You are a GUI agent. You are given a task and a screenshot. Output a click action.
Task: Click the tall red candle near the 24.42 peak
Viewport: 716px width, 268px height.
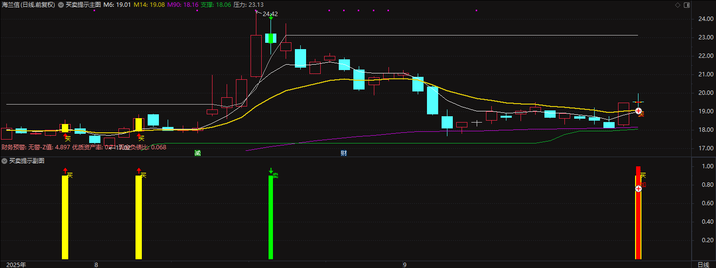point(256,55)
